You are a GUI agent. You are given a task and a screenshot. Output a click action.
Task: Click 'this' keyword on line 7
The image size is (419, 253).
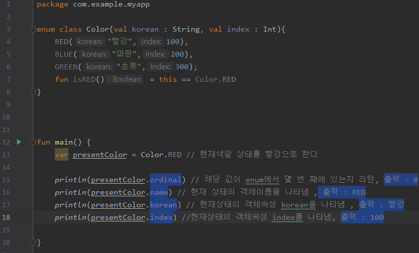coord(168,79)
